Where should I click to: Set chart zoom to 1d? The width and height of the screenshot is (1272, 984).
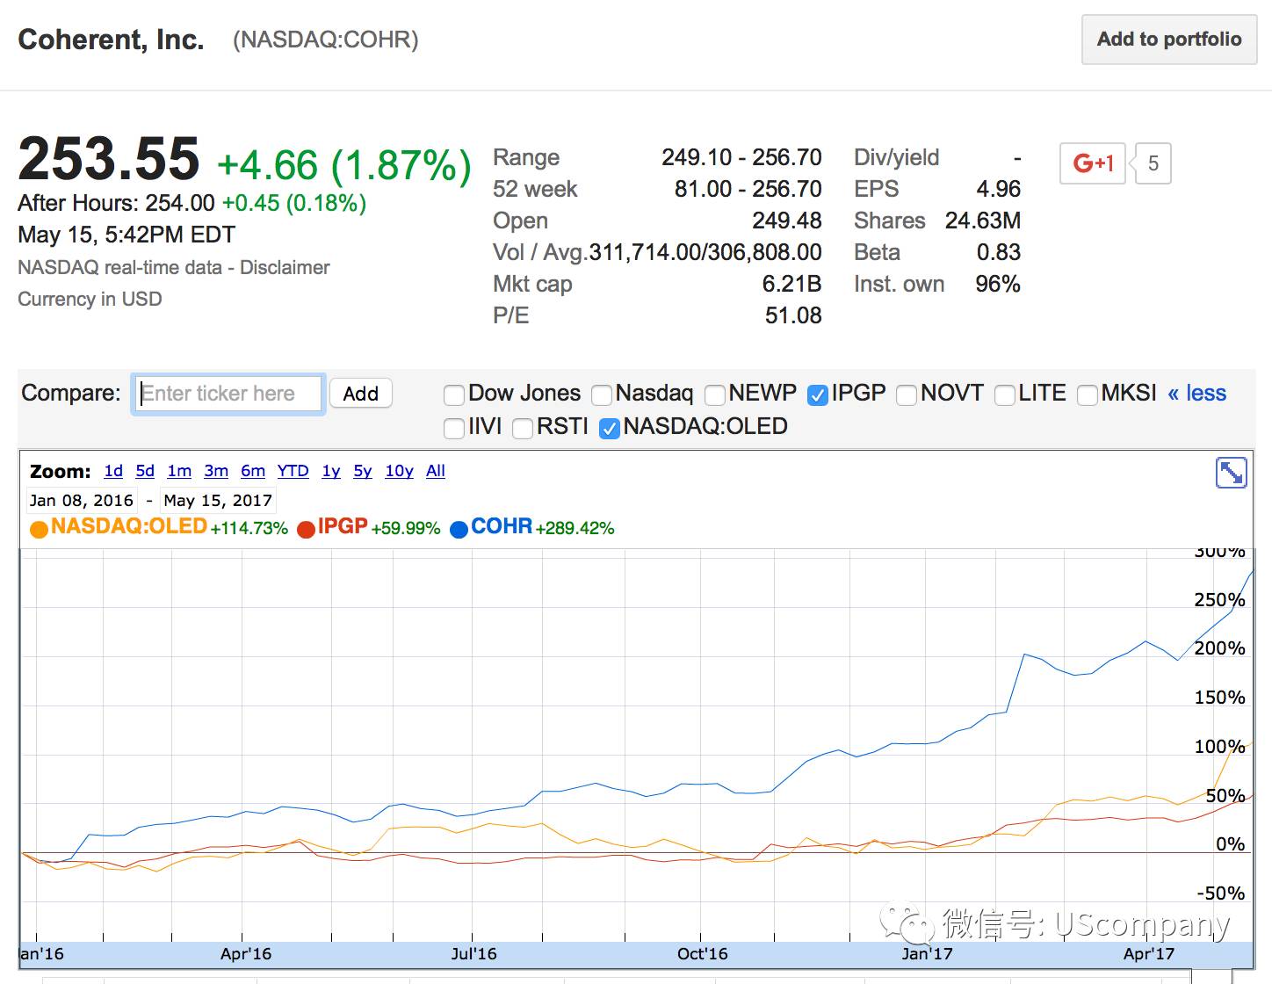(x=113, y=471)
